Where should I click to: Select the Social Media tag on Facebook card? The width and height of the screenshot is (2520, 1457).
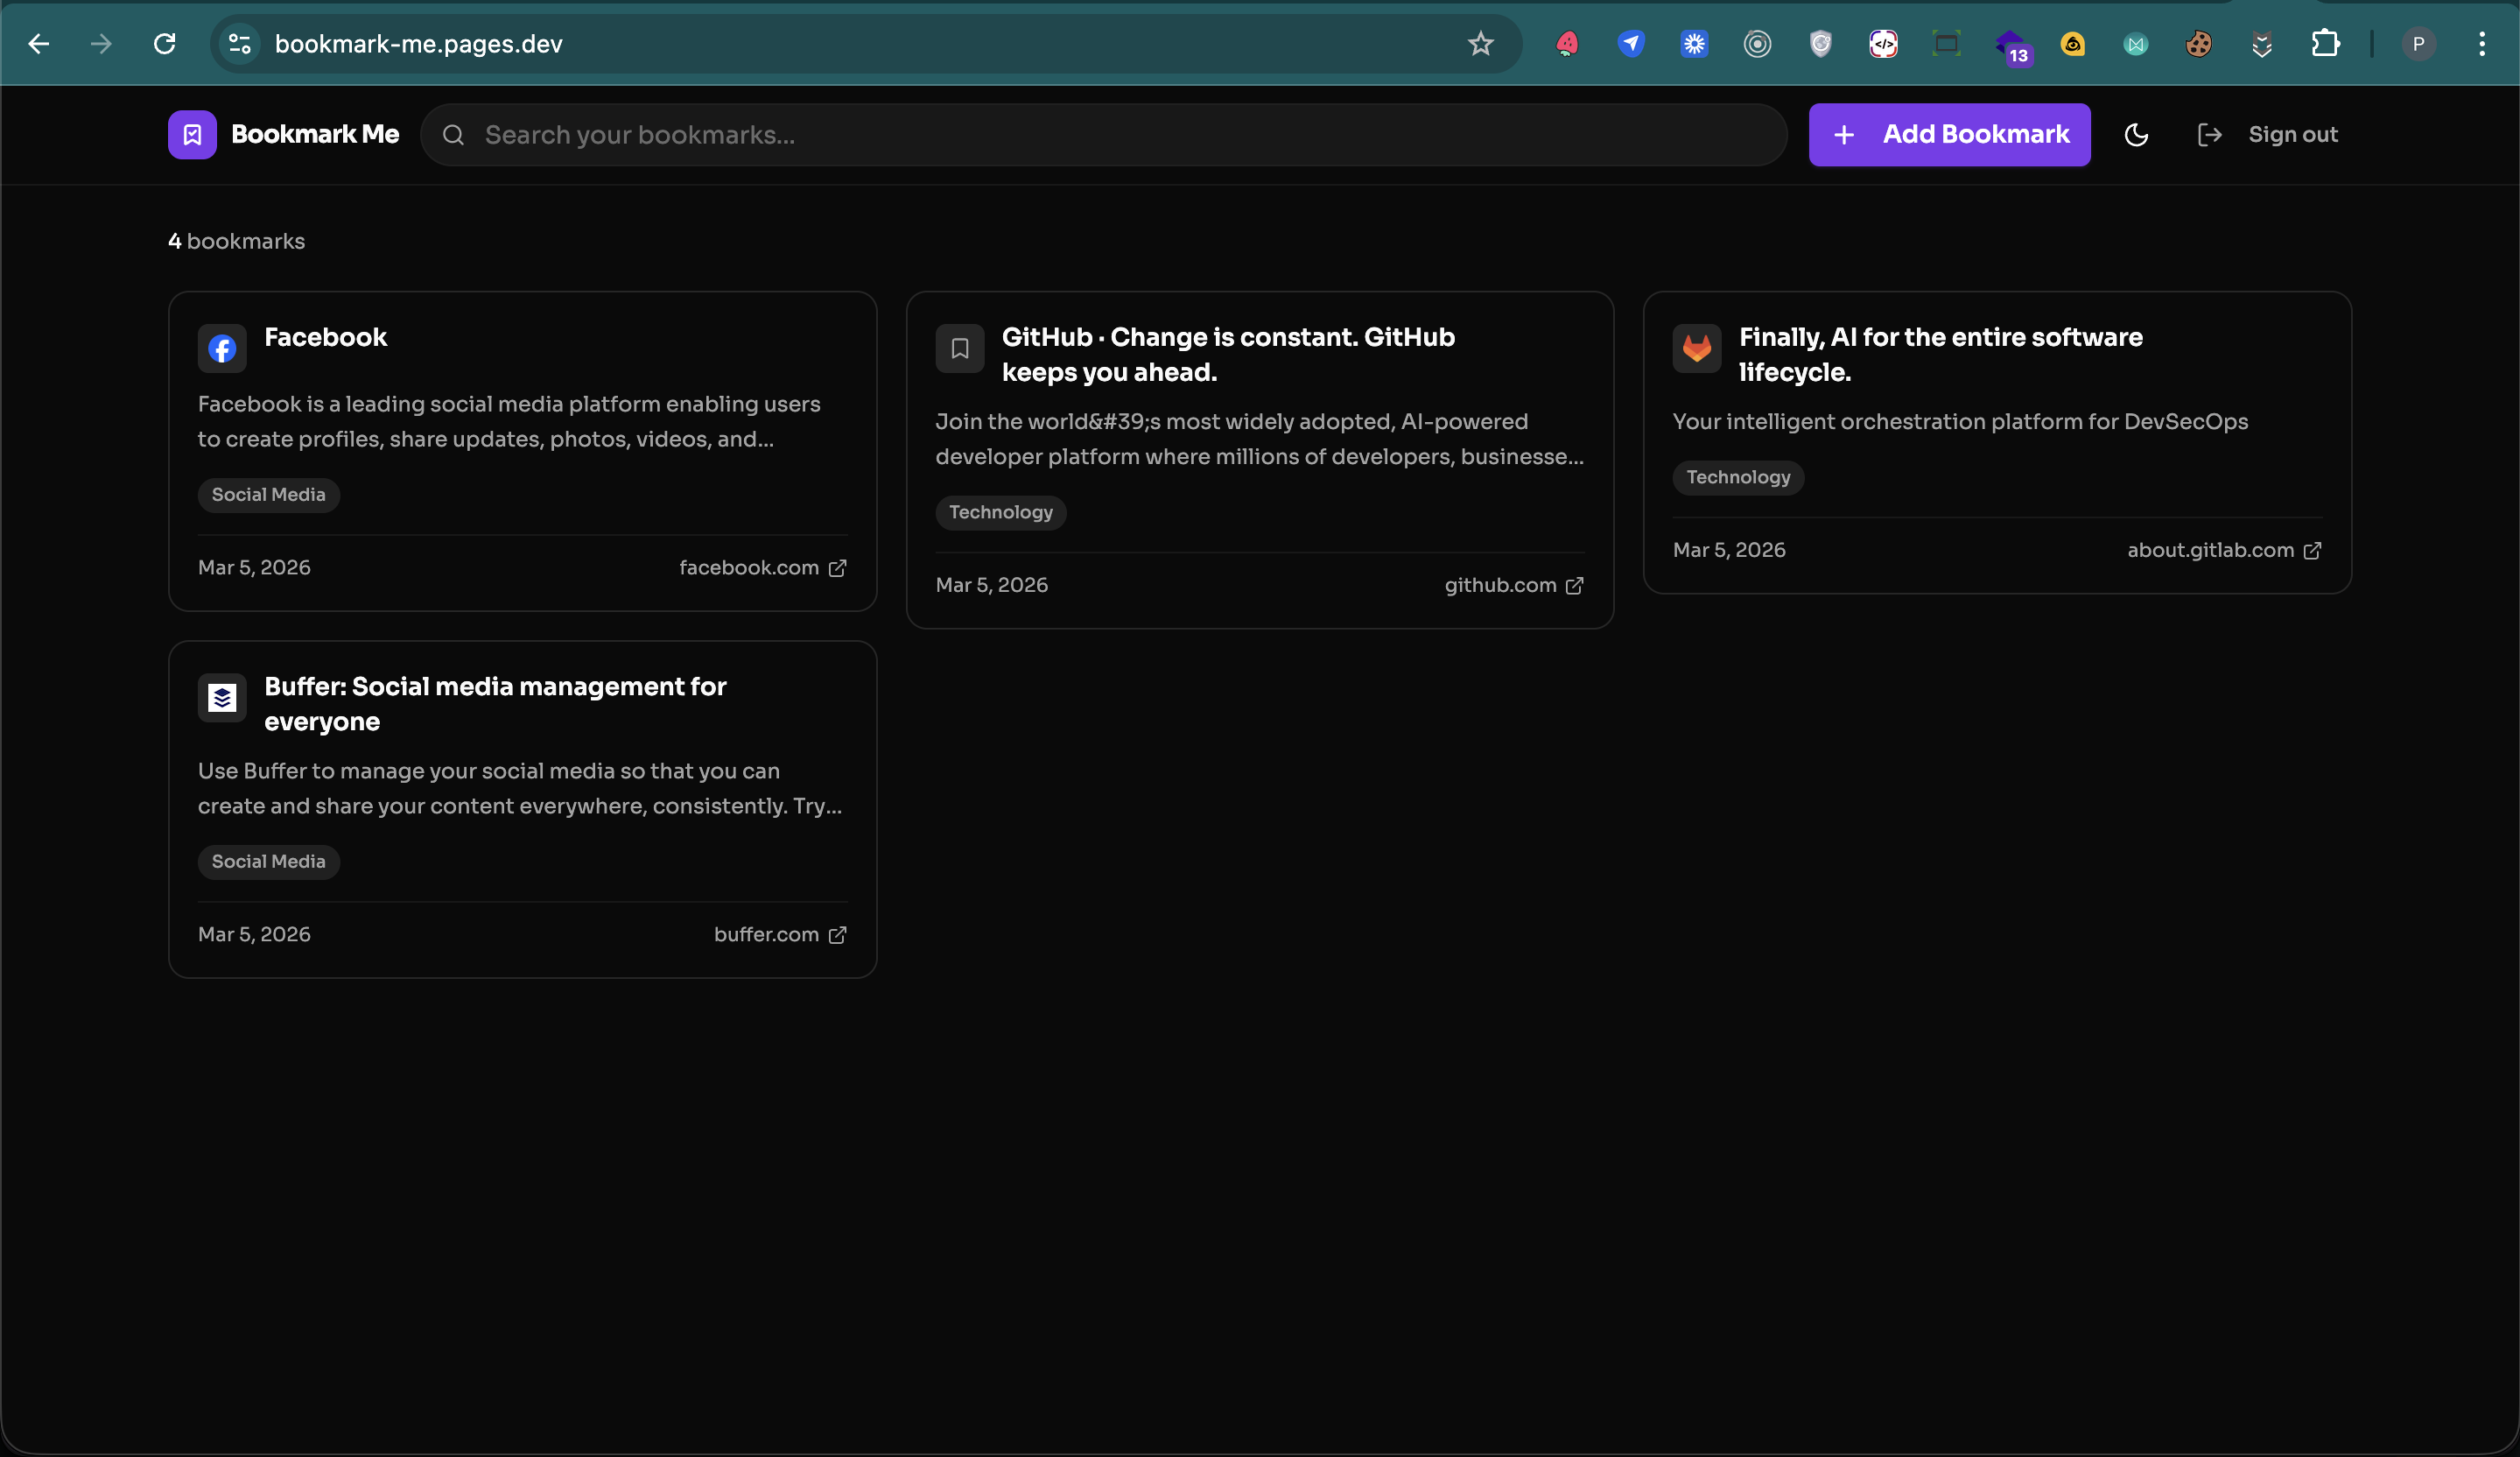[268, 495]
